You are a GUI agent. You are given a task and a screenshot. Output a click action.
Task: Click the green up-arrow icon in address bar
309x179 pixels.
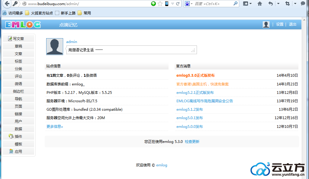point(153,4)
